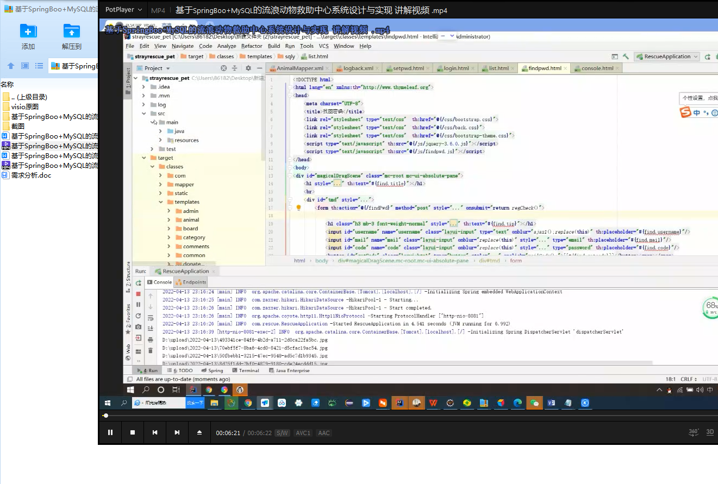Expand the log folder
This screenshot has height=484, width=718.
click(144, 104)
